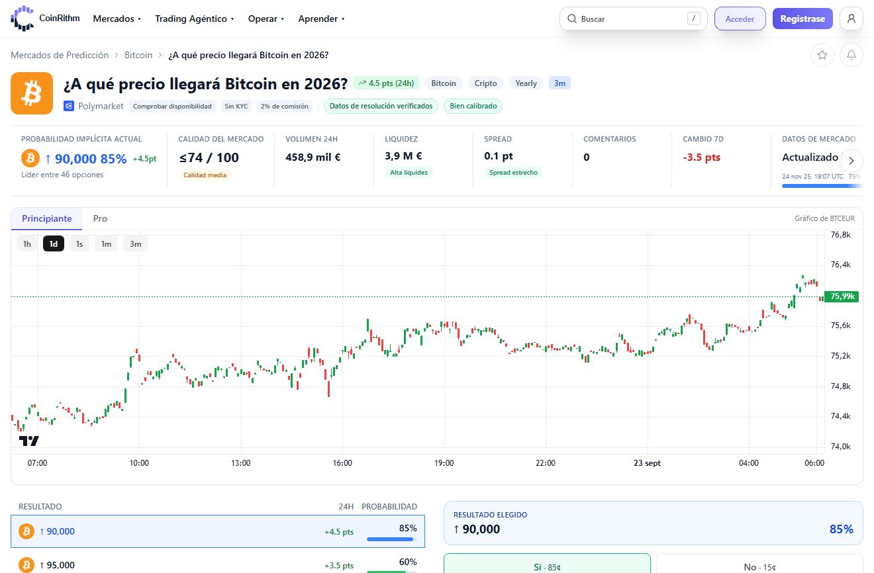
Task: Click the Registrase button
Action: click(x=802, y=19)
